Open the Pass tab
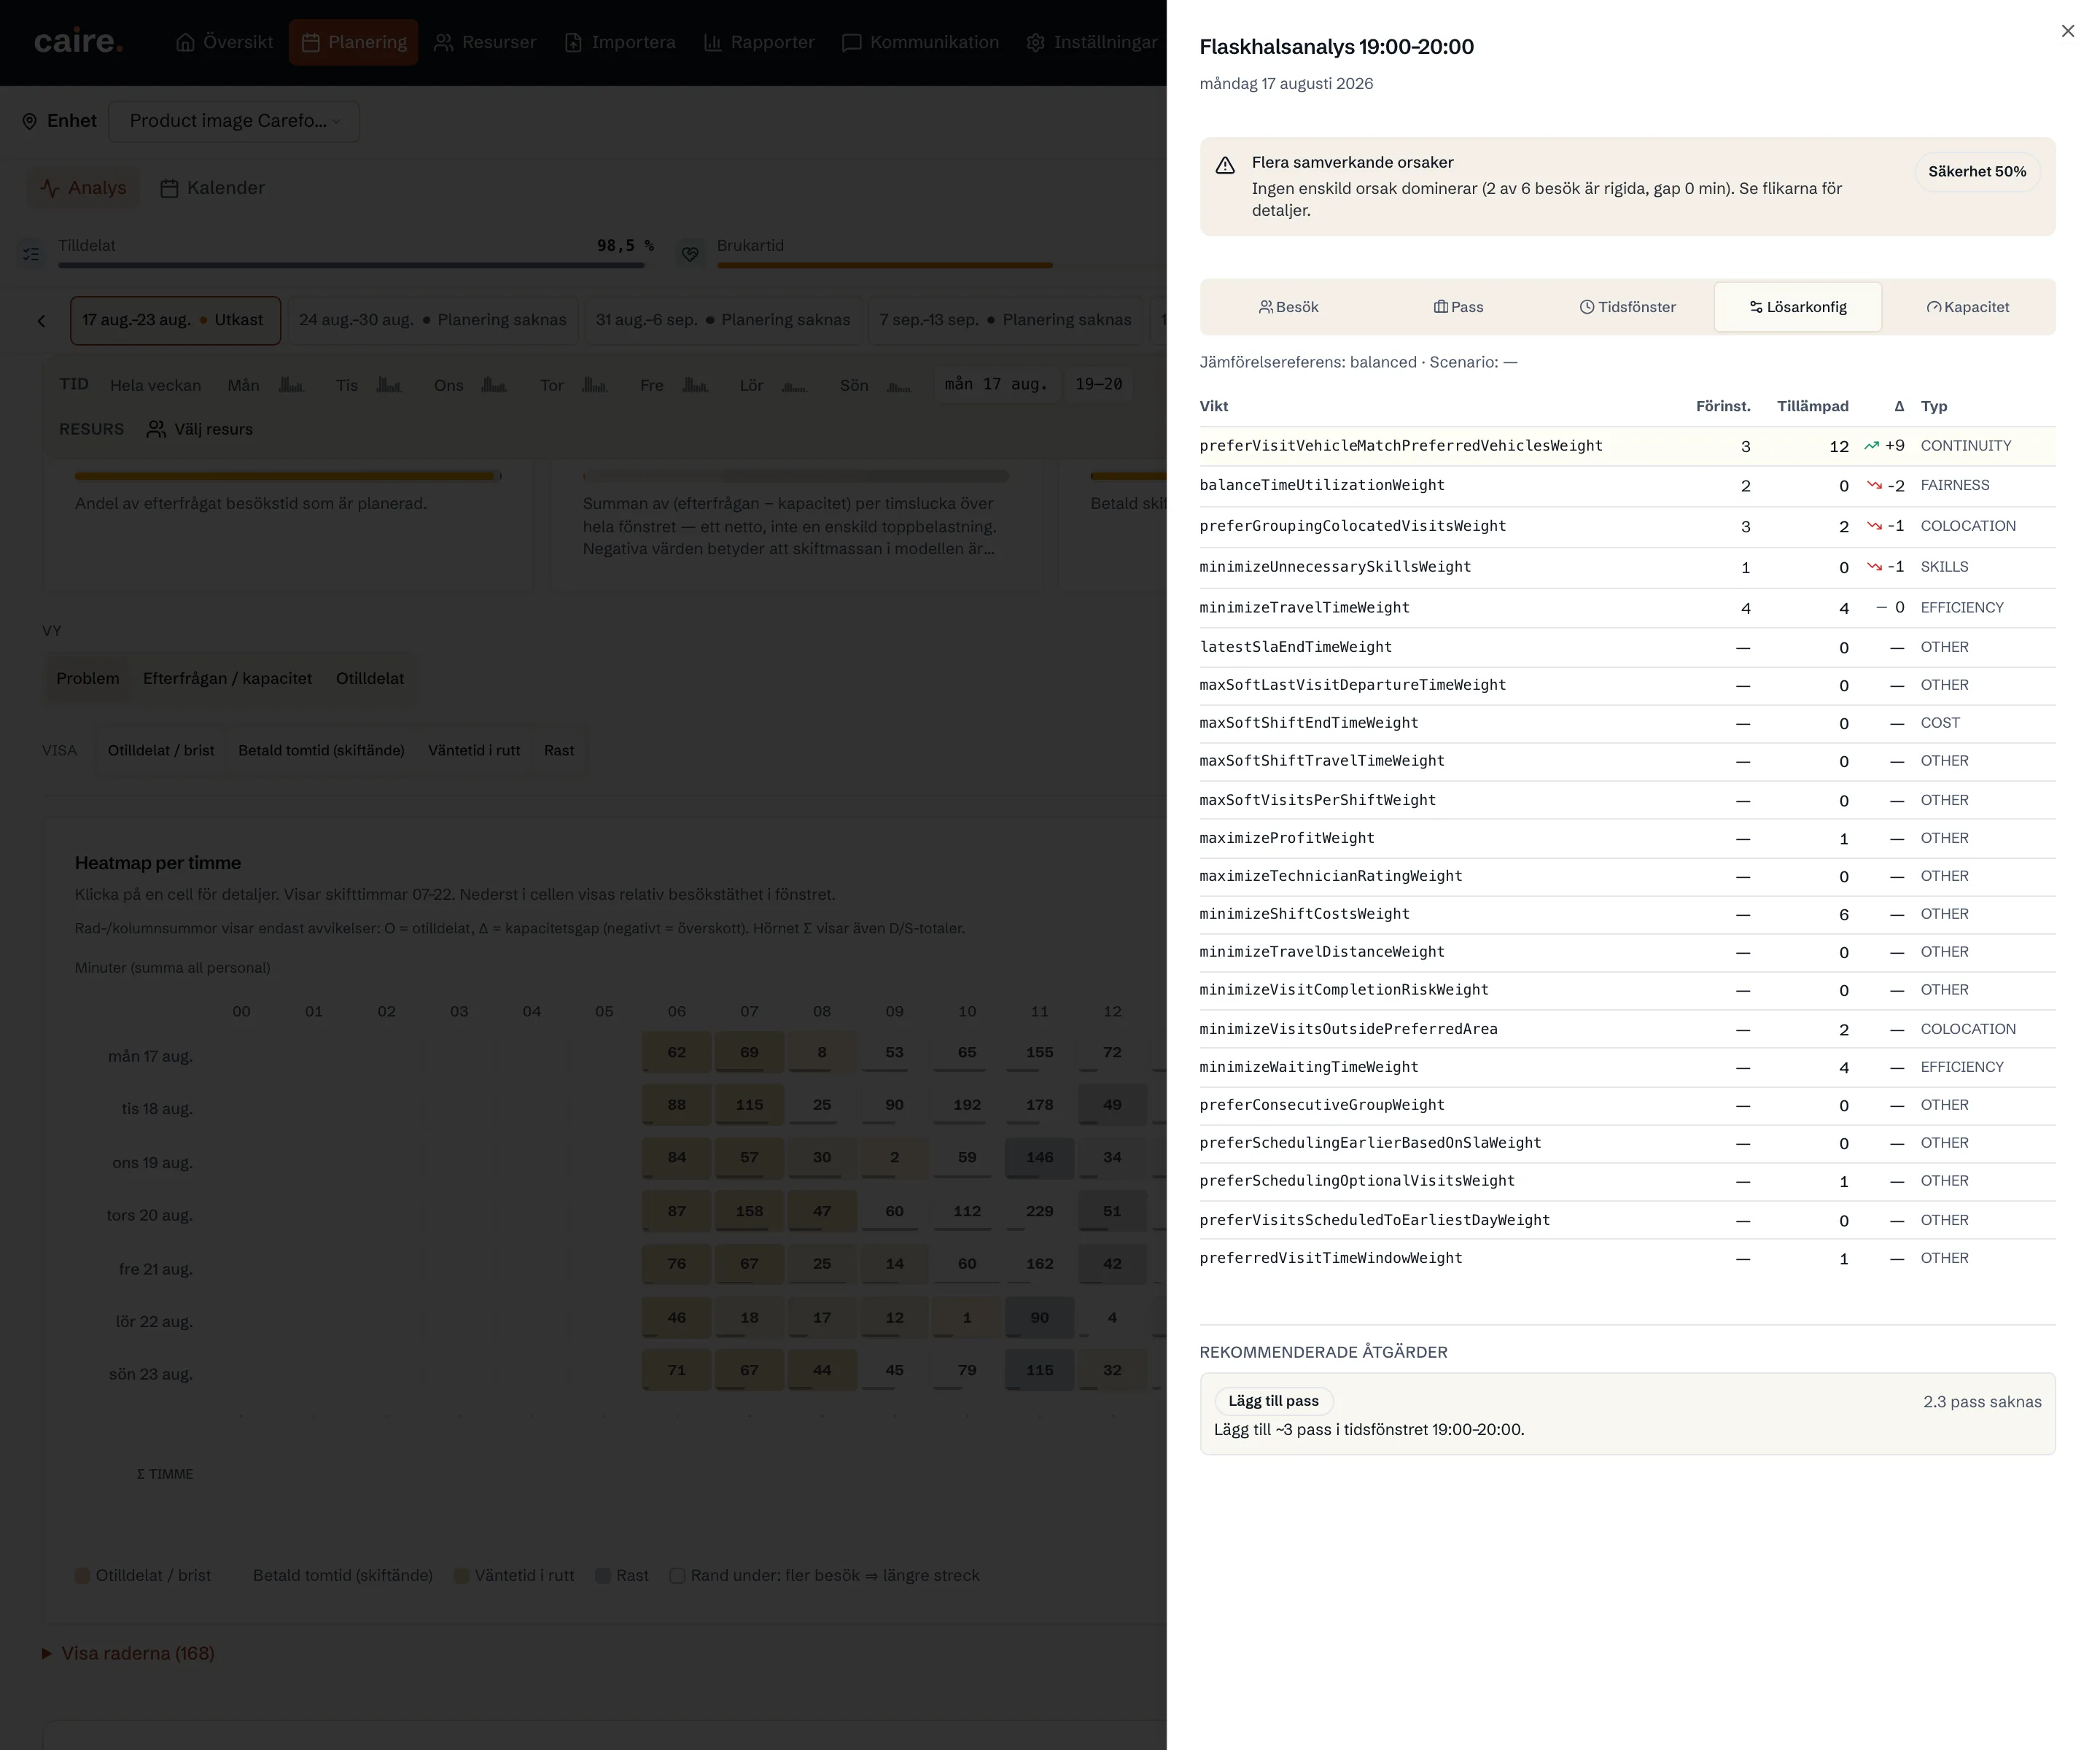2100x1750 pixels. [x=1458, y=307]
